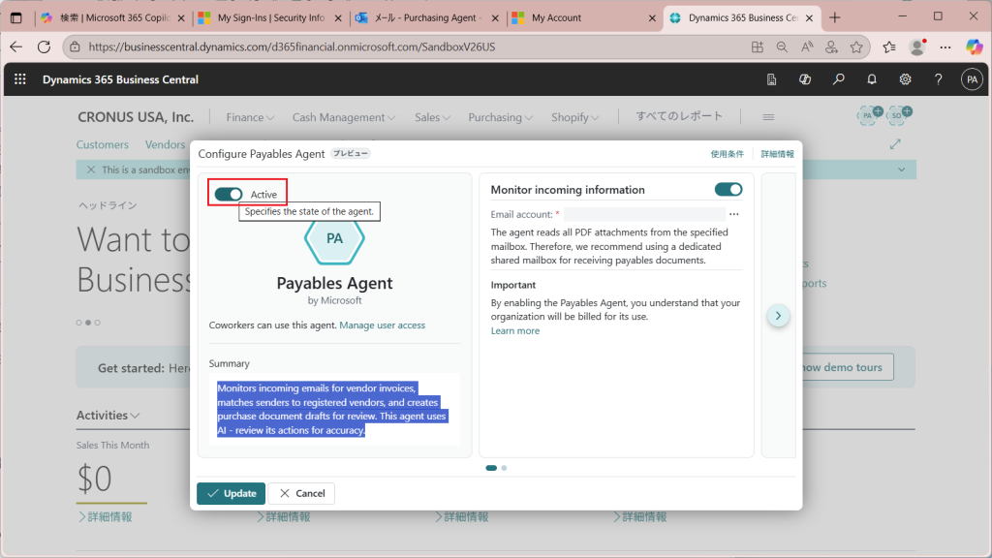This screenshot has width=992, height=558.
Task: Expand the Finance menu
Action: click(x=250, y=117)
